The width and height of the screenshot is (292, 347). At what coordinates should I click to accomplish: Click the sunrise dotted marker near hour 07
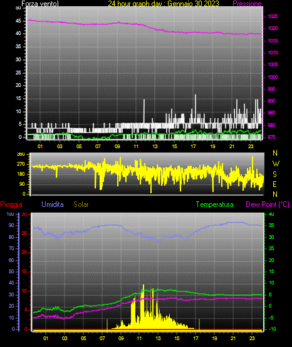(x=107, y=324)
